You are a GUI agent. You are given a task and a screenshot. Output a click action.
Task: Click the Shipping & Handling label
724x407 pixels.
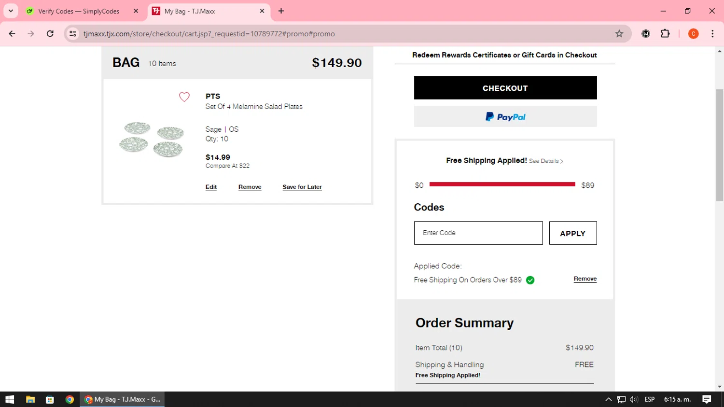[449, 365]
